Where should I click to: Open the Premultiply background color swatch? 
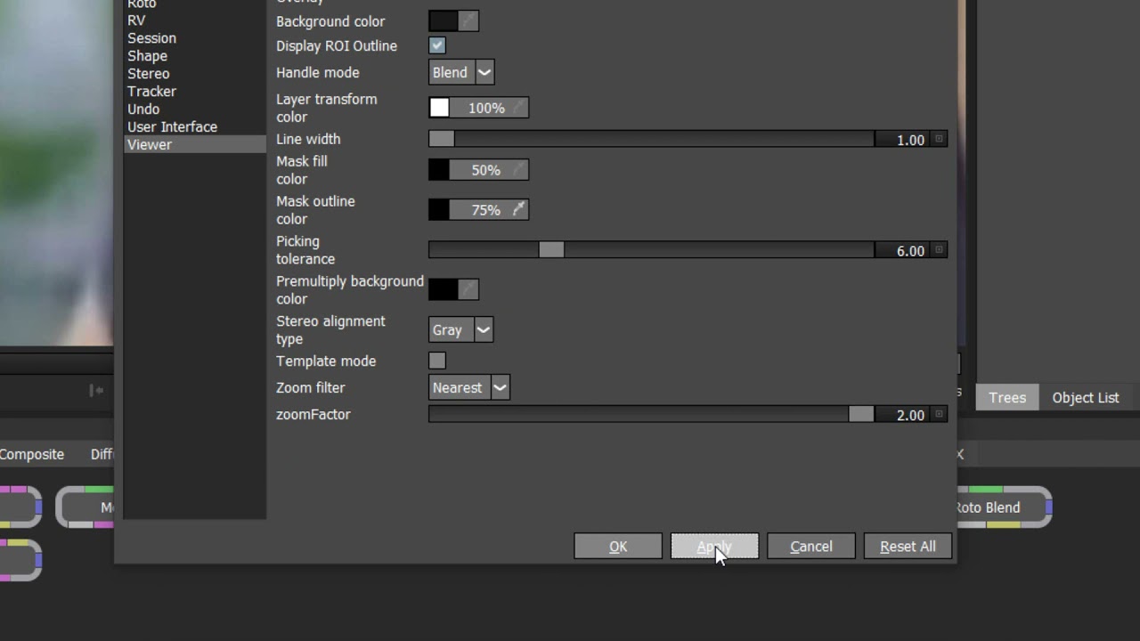click(443, 289)
